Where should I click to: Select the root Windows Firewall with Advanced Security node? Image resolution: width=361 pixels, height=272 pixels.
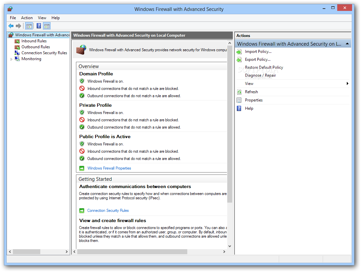pos(42,35)
